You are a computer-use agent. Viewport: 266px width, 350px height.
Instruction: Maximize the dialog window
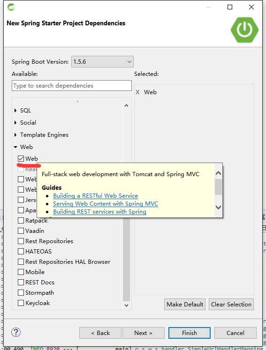[230, 7]
